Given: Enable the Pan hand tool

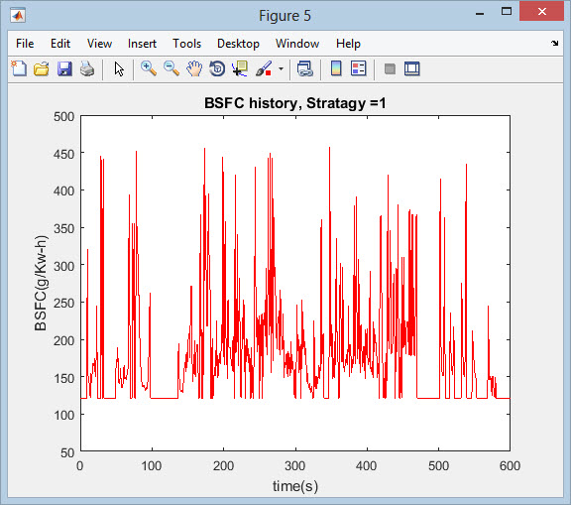Looking at the screenshot, I should pos(194,68).
